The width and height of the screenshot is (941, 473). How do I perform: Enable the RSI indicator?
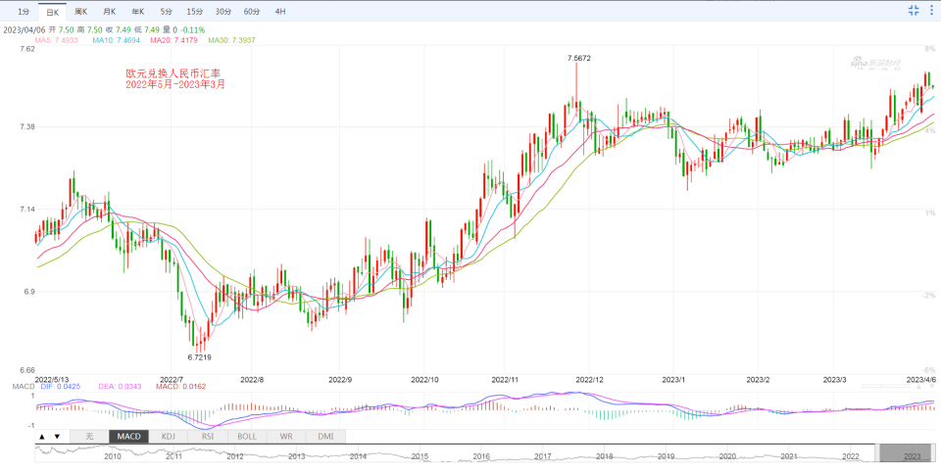pyautogui.click(x=207, y=436)
